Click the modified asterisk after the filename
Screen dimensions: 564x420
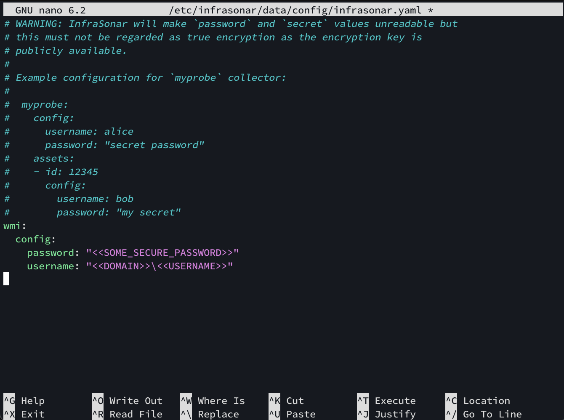431,10
